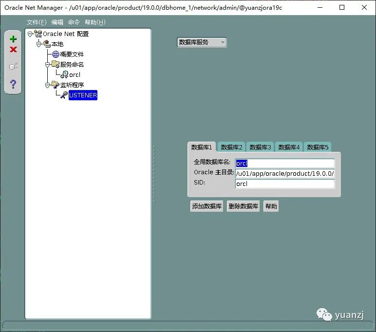Open the 数据库服务 dropdown
376x332 pixels.
[202, 42]
